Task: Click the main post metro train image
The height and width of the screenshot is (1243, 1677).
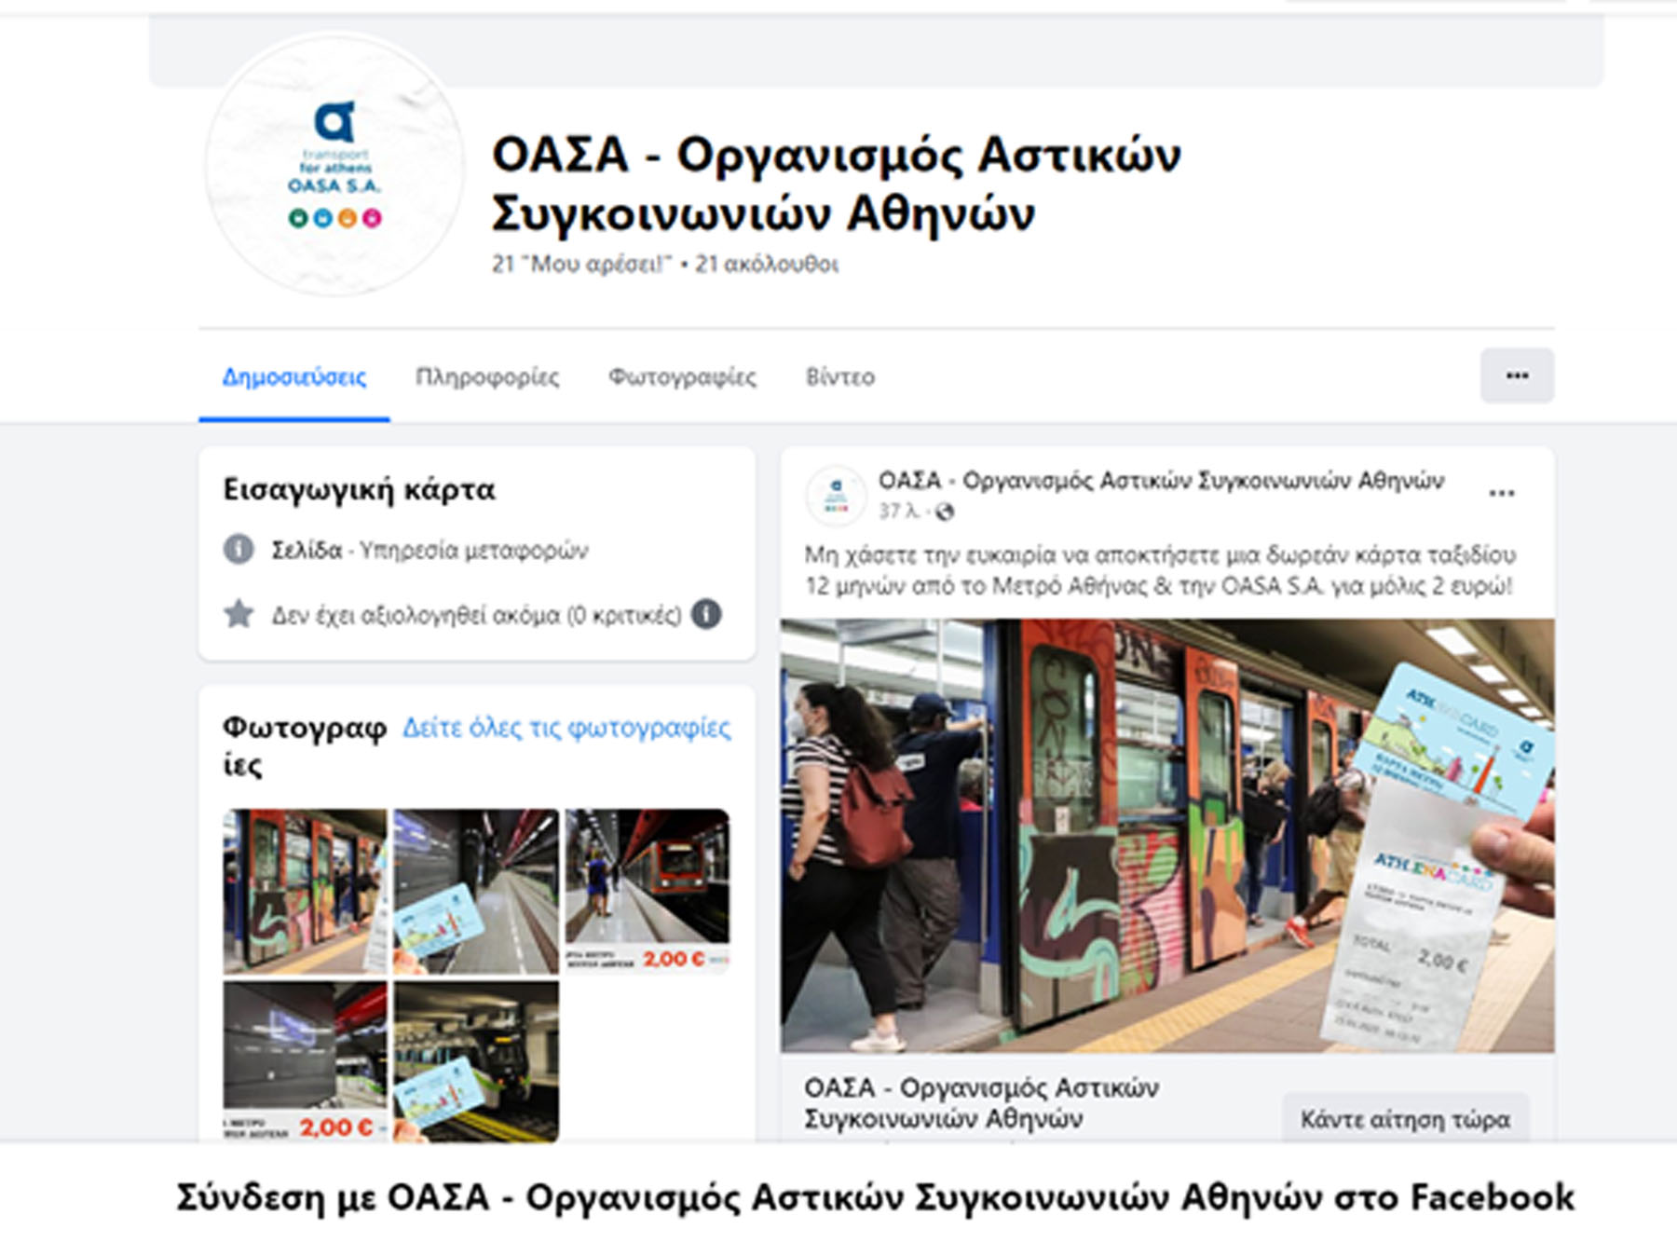Action: [1166, 836]
